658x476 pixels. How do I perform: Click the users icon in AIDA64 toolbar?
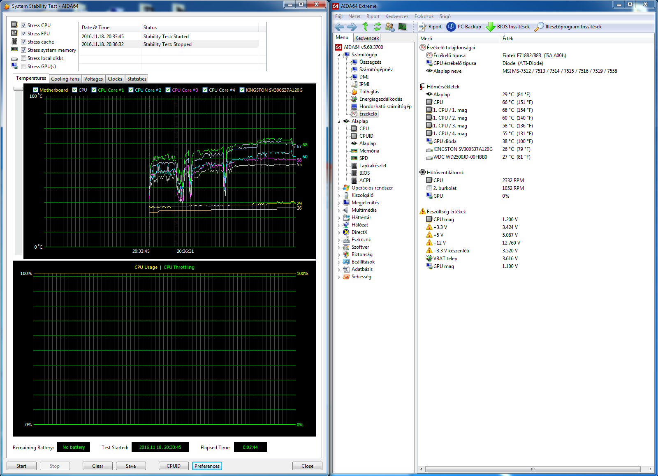click(390, 27)
